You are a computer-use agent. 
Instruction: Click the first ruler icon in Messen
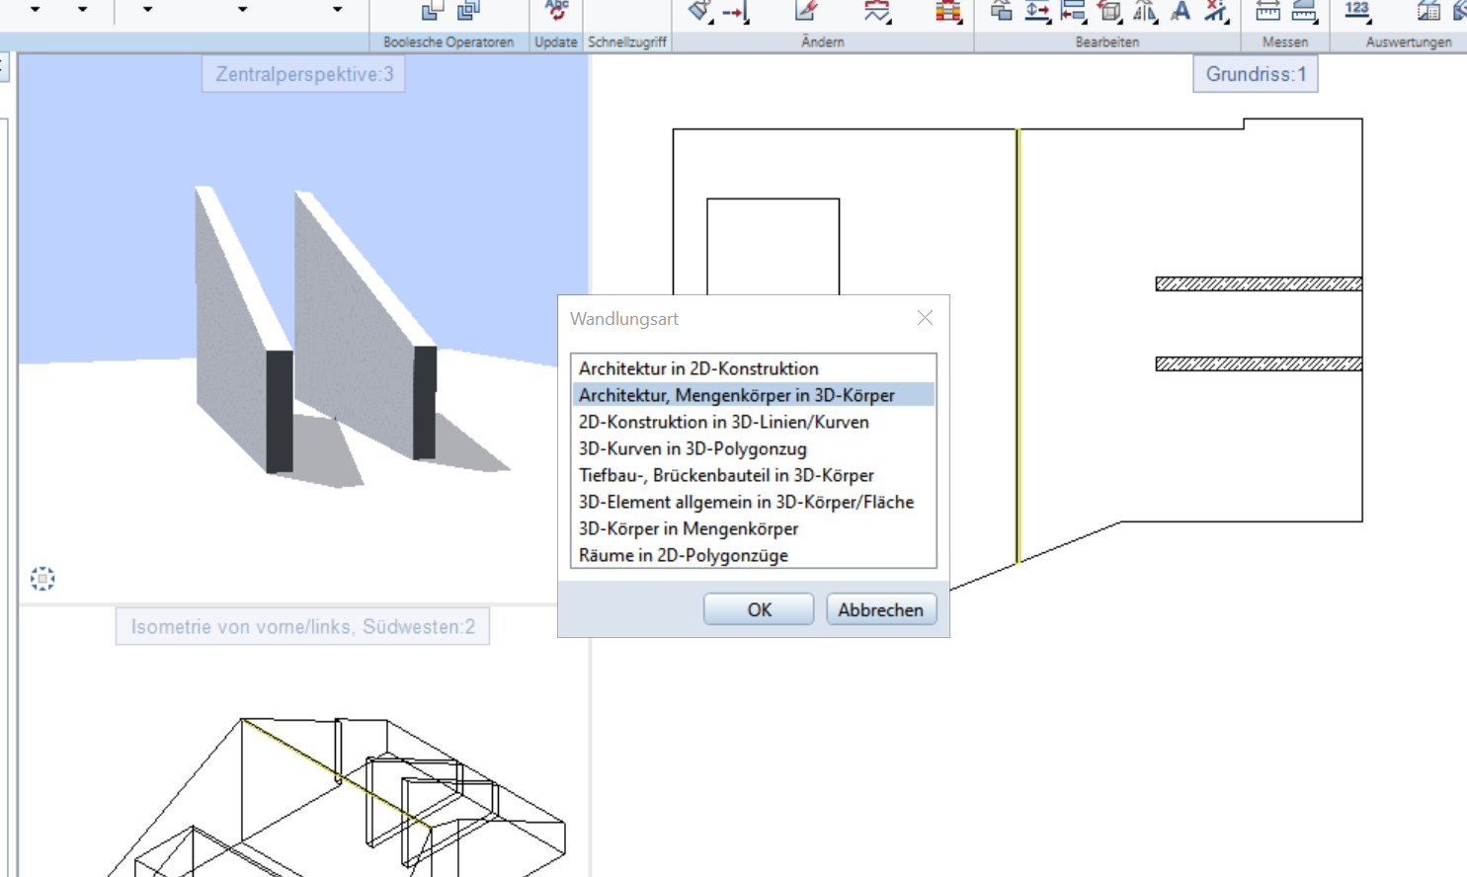pos(1267,11)
